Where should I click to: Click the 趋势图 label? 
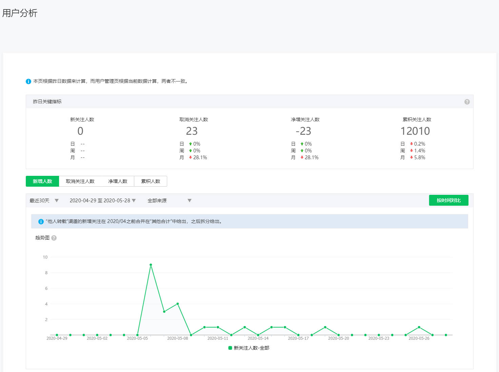pyautogui.click(x=42, y=238)
